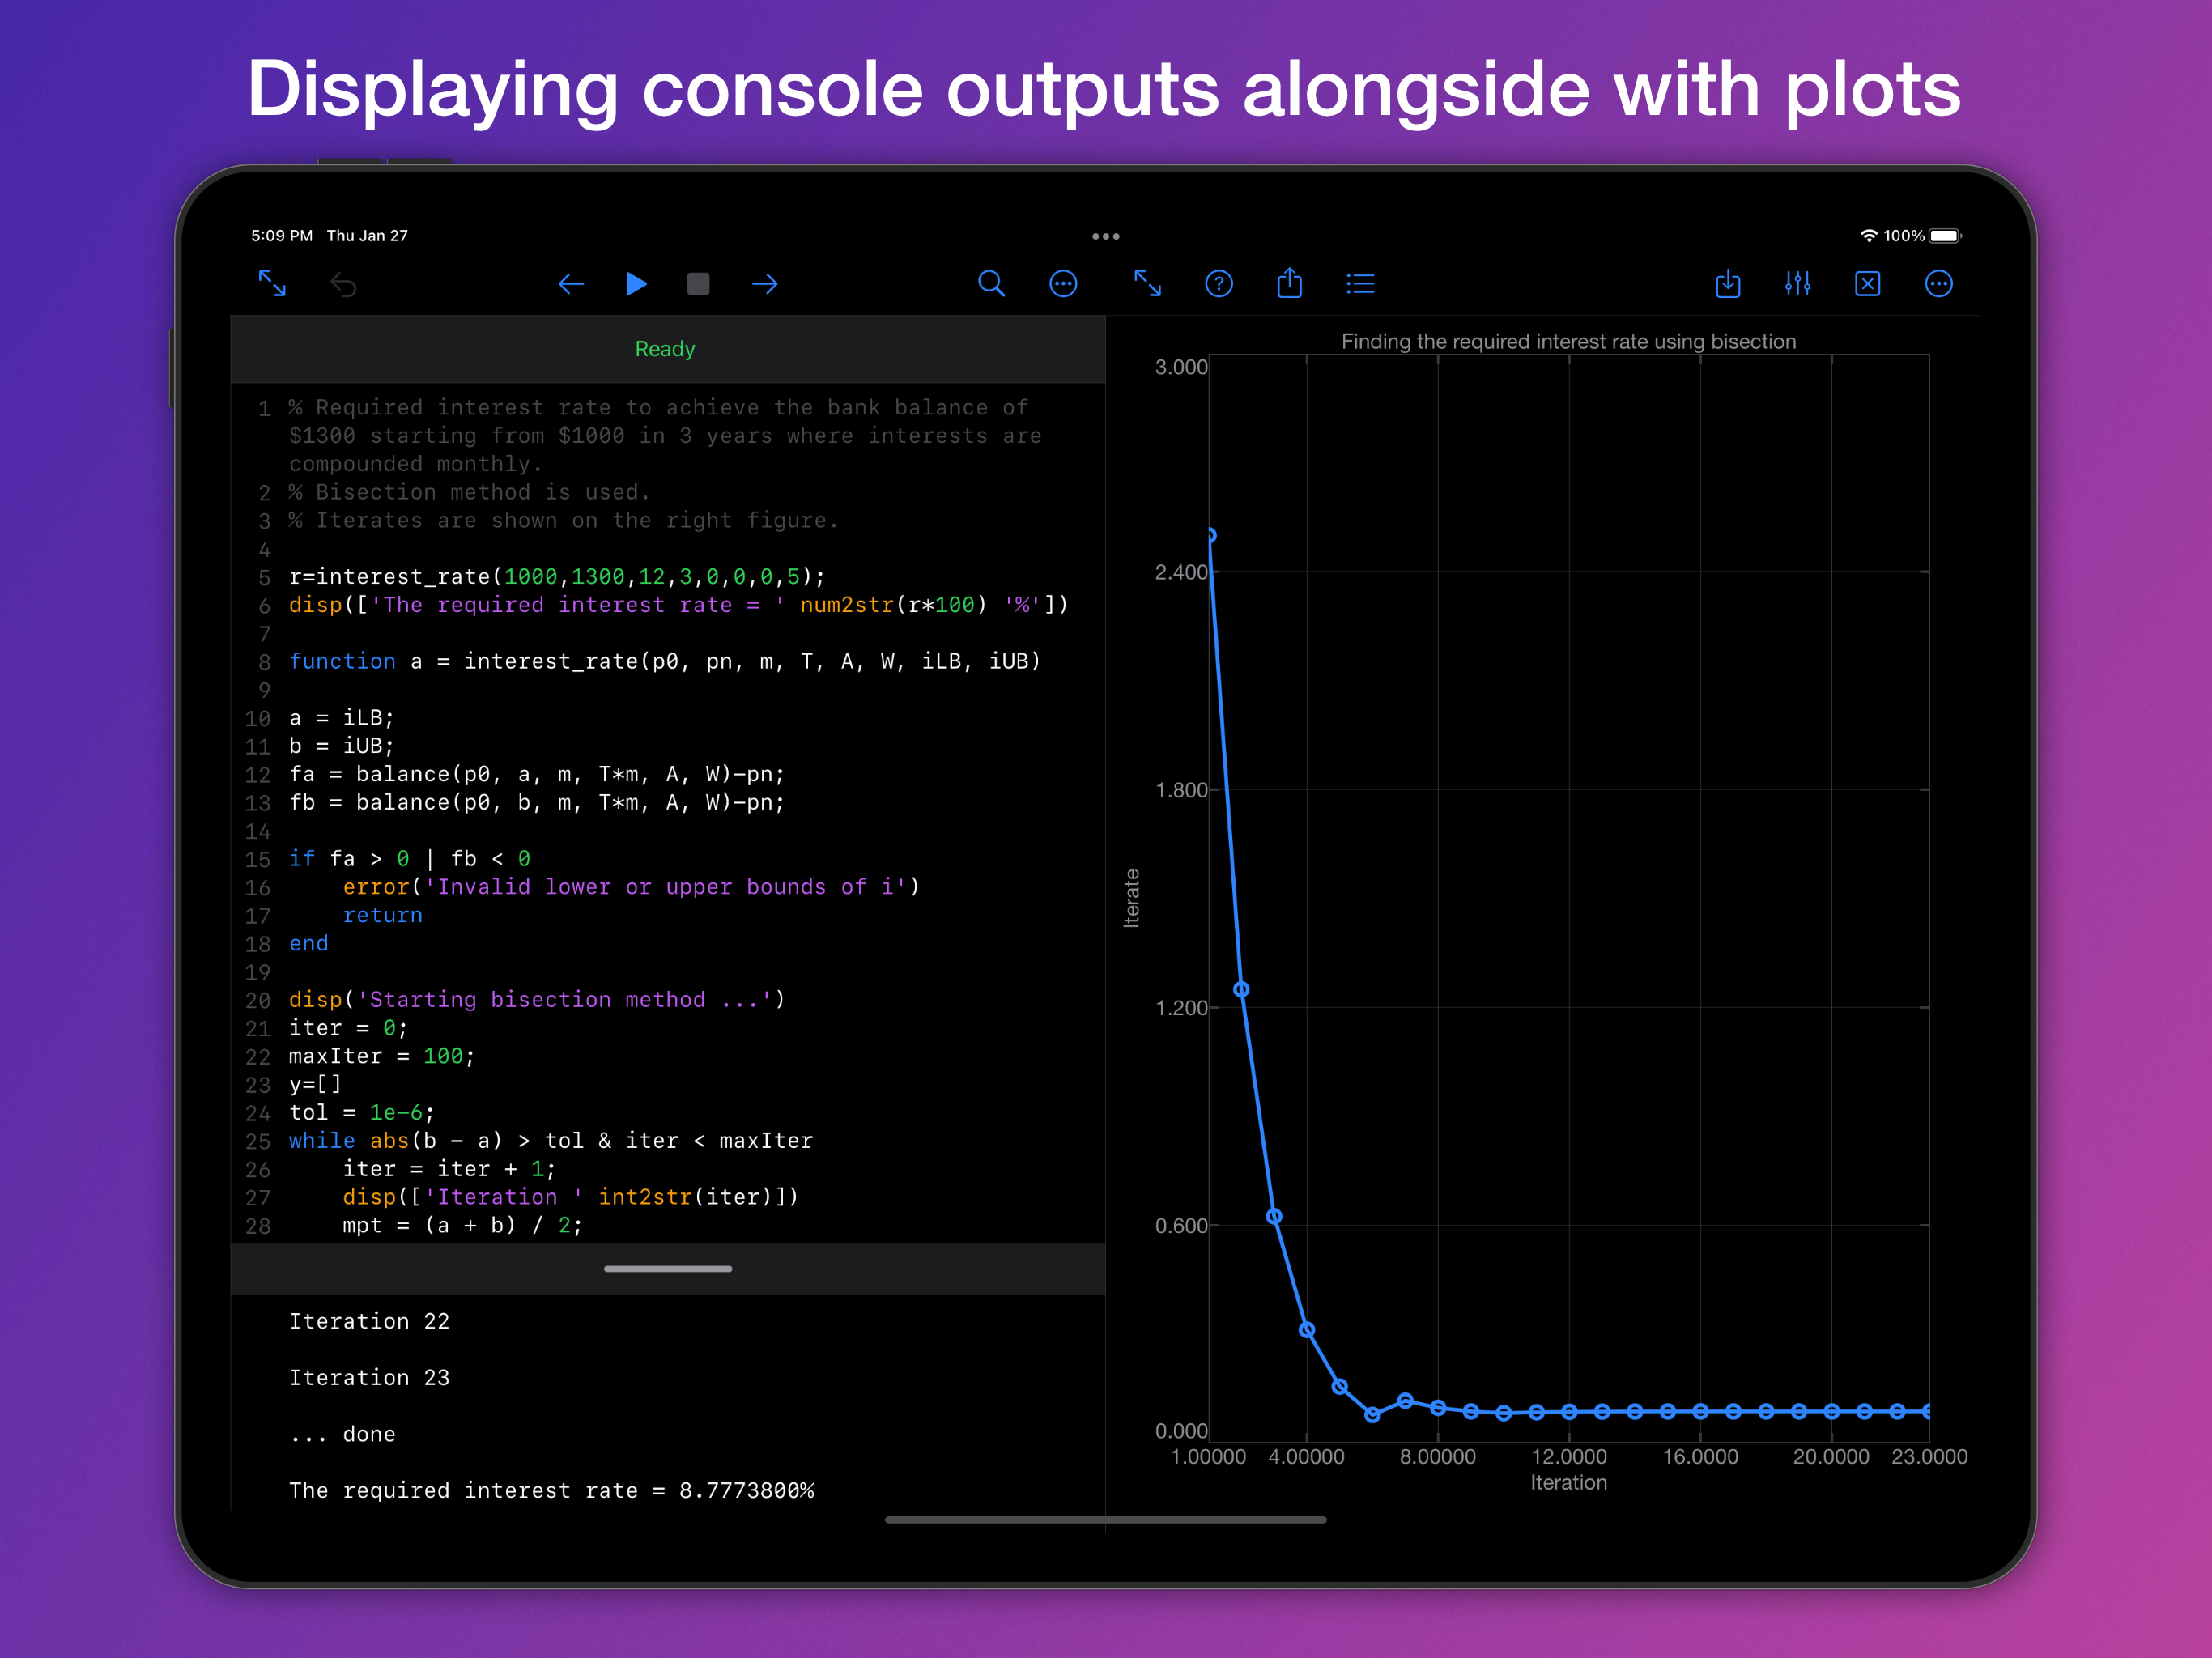Viewport: 2212px width, 1658px height.
Task: Tap the Ready status label
Action: click(x=665, y=349)
